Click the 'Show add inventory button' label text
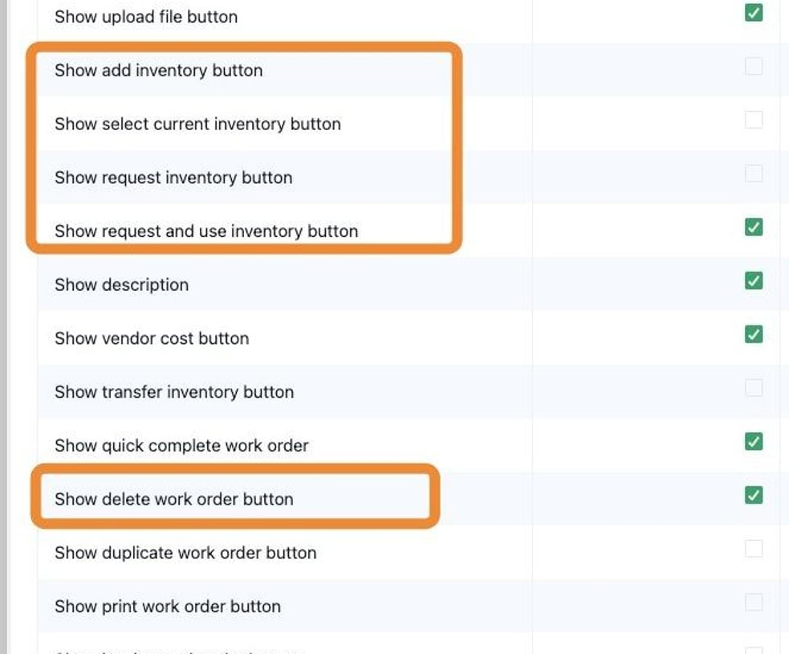The image size is (789, 654). tap(158, 71)
